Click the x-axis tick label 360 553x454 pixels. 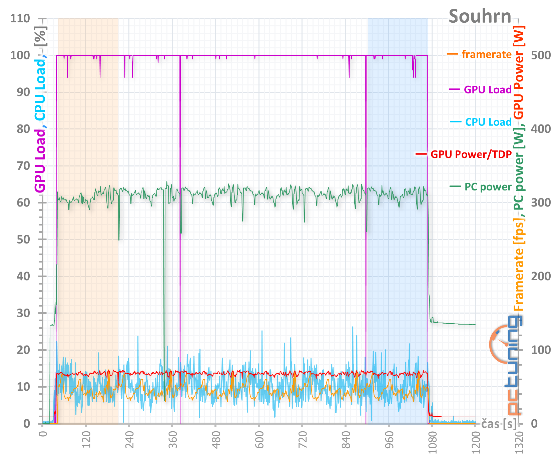(x=173, y=440)
